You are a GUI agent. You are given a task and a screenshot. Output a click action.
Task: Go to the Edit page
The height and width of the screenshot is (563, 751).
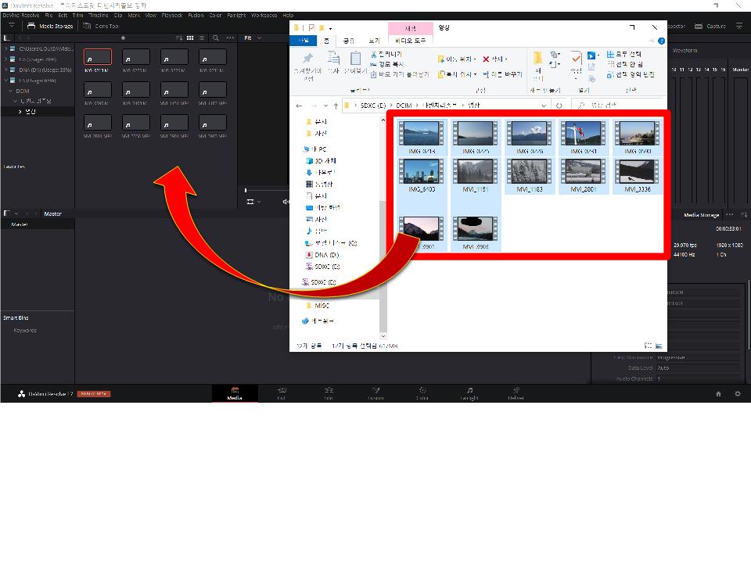(x=329, y=393)
